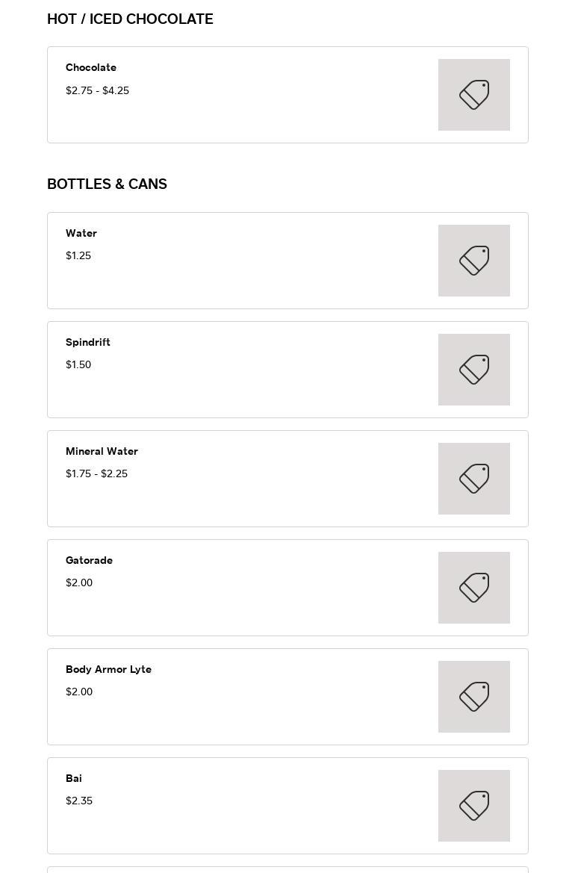
Task: Click the tag image on the Chocolate card
Action: 474,95
